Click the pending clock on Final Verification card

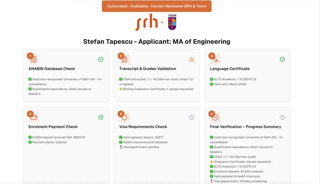tap(282, 117)
